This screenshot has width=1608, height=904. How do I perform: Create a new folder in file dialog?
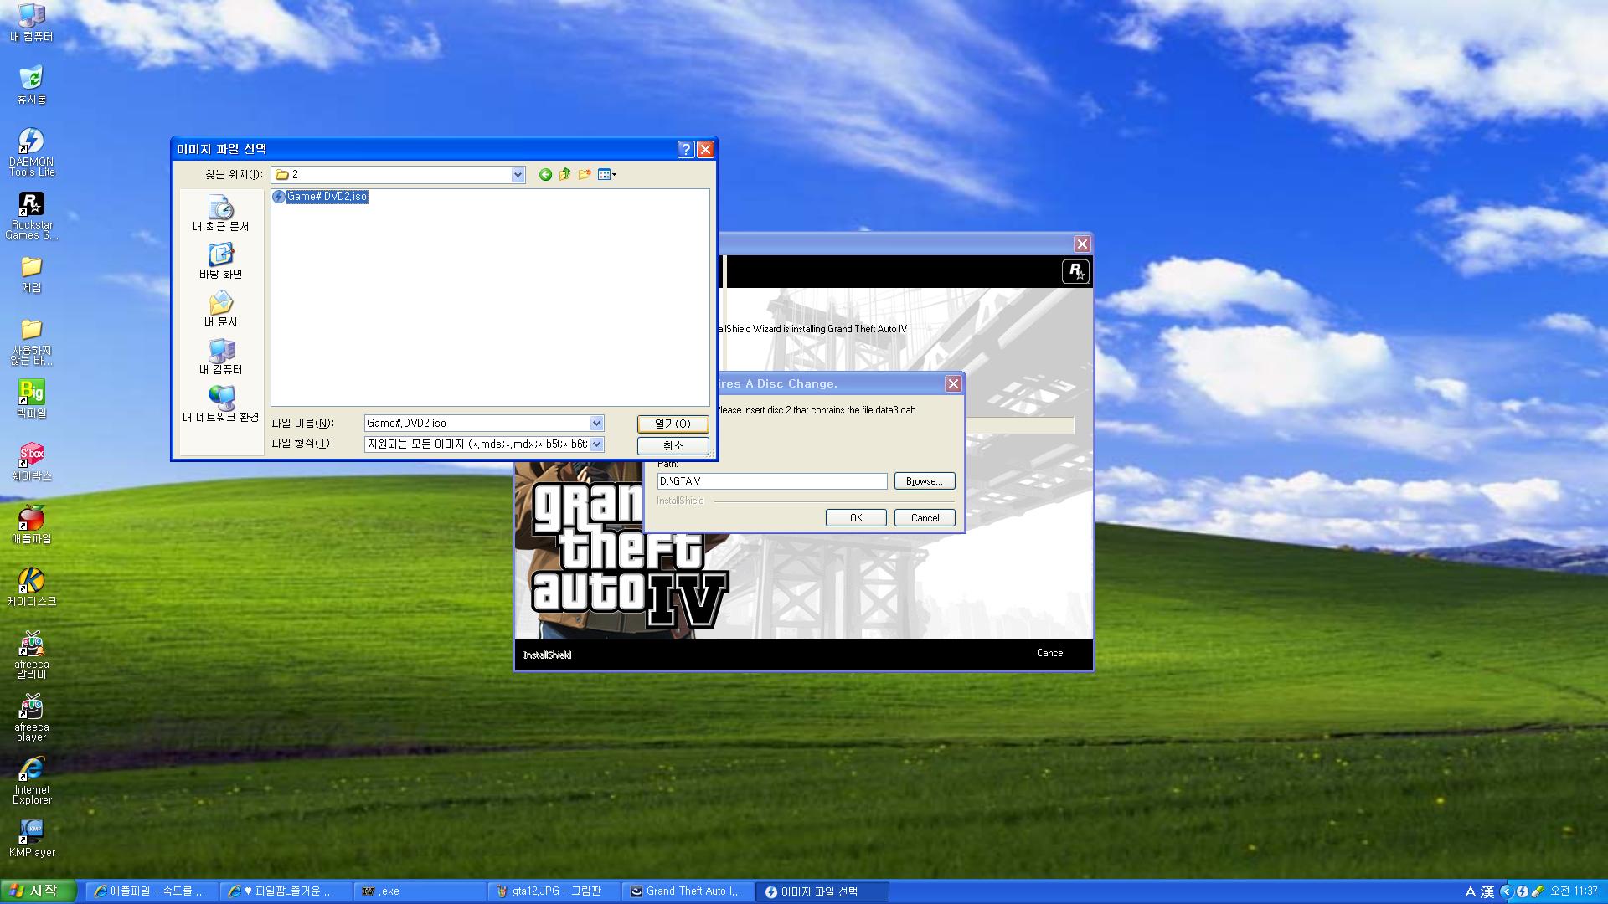(585, 174)
